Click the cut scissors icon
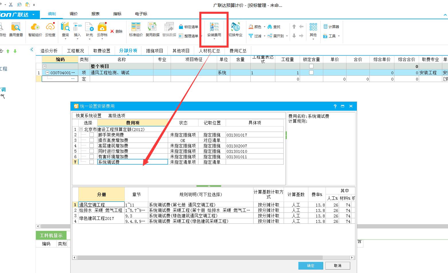This screenshot has height=273, width=448. 11,5
